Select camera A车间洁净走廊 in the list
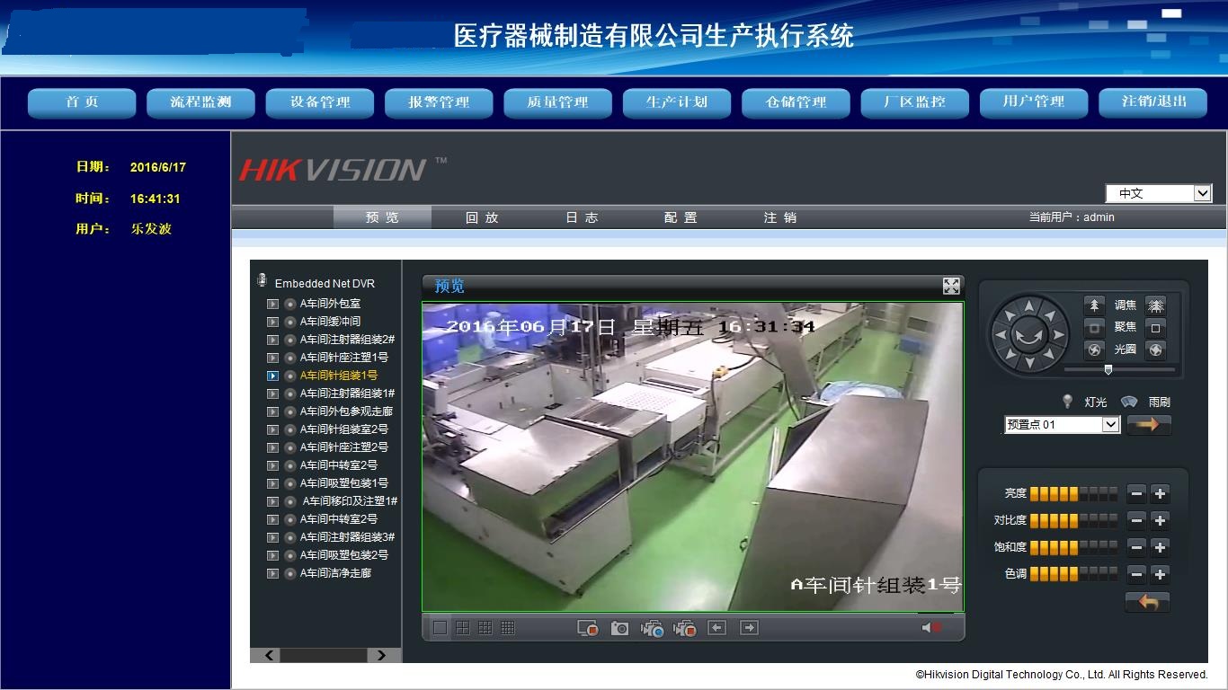 (x=335, y=573)
